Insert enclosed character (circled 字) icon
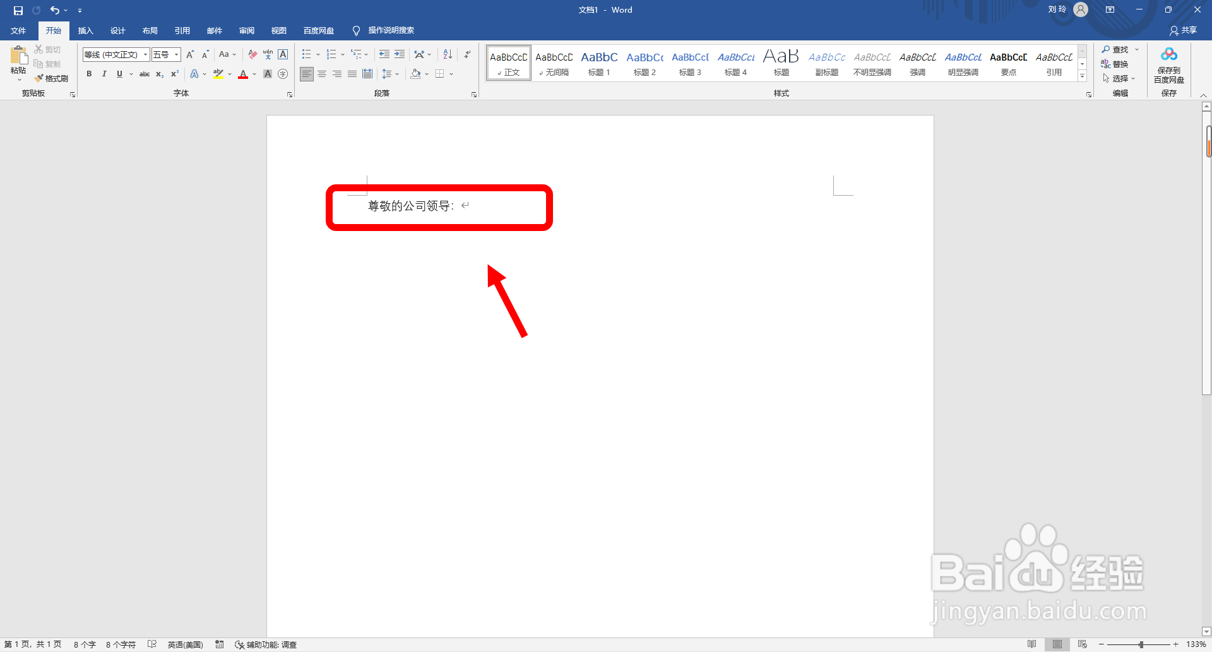This screenshot has width=1212, height=652. (x=283, y=74)
